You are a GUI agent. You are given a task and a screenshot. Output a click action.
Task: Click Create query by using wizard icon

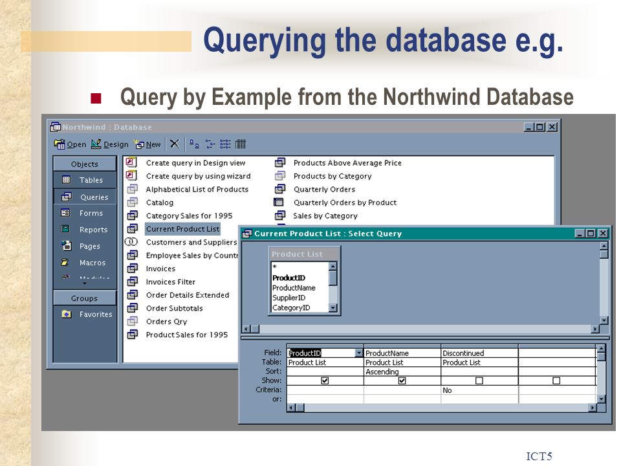[131, 175]
